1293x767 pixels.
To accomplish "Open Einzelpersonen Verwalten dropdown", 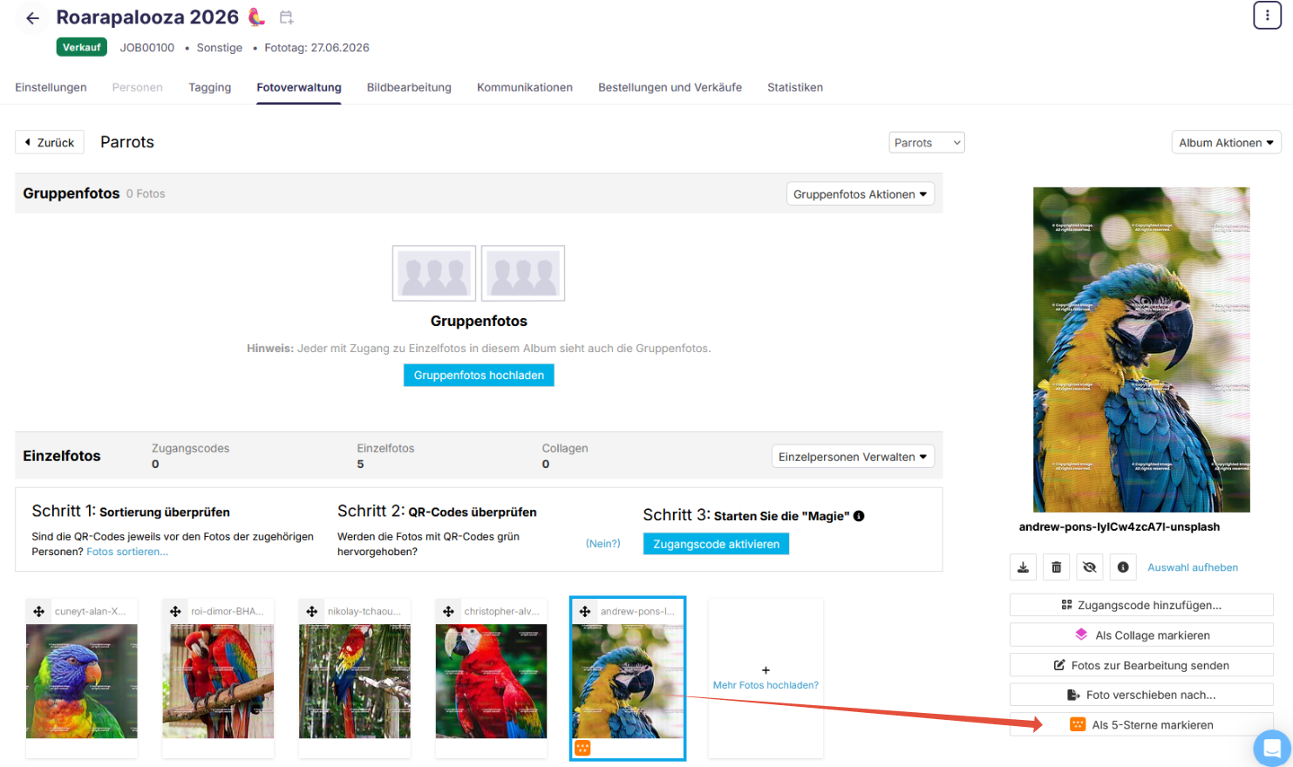I will pos(852,457).
